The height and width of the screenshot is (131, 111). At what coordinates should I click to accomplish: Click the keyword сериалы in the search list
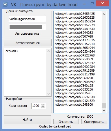coord(12,51)
